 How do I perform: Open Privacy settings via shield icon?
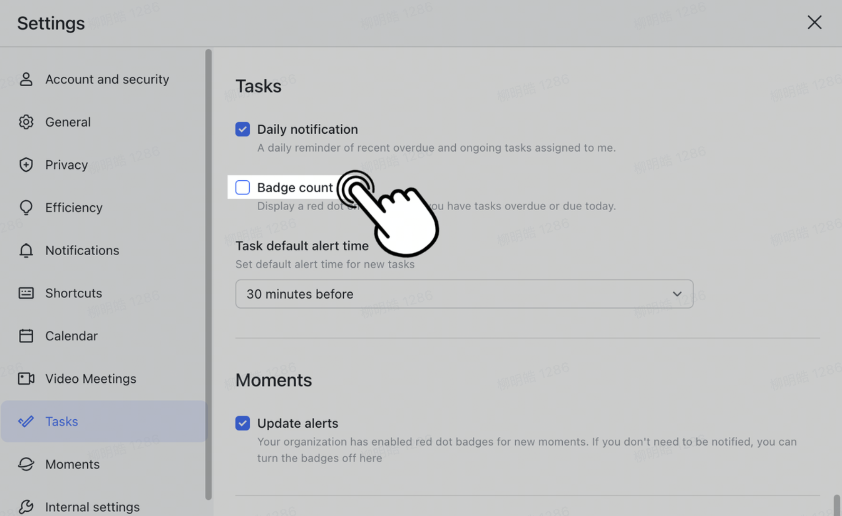(26, 165)
